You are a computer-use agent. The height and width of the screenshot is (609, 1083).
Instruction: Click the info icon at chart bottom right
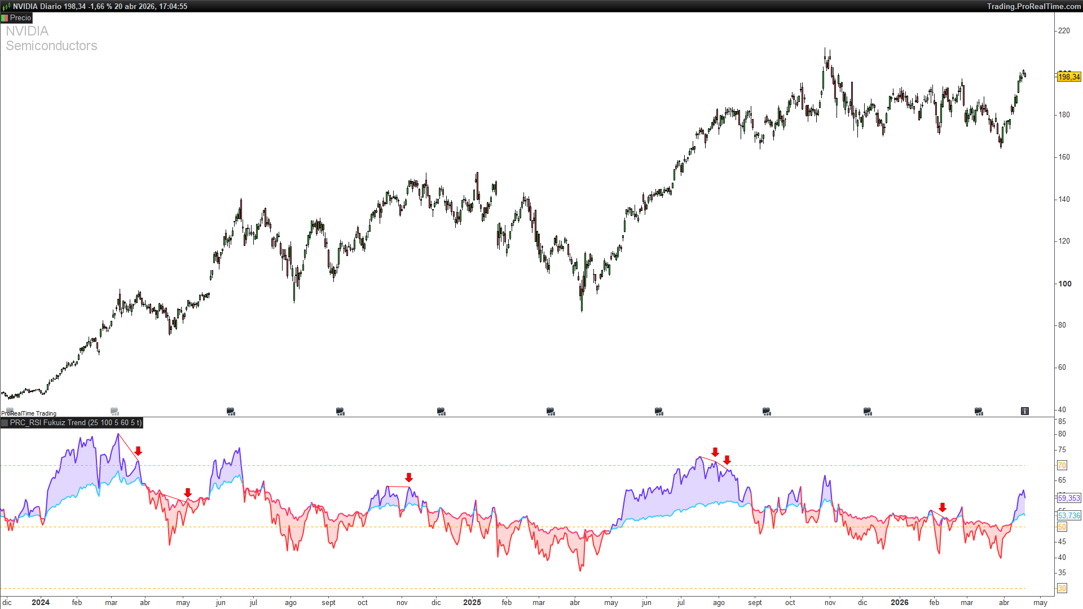click(1024, 411)
